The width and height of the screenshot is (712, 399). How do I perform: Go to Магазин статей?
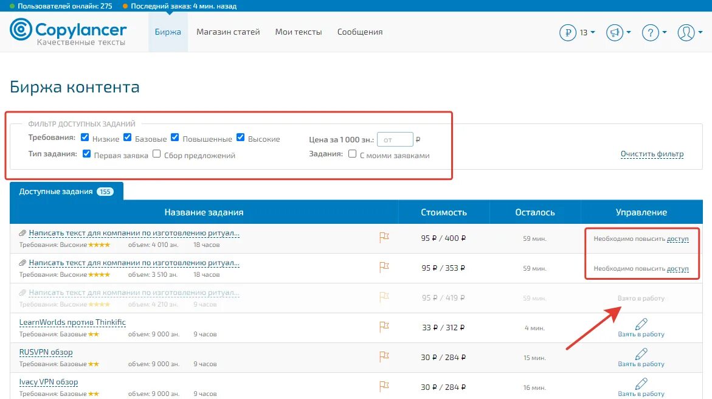(228, 32)
